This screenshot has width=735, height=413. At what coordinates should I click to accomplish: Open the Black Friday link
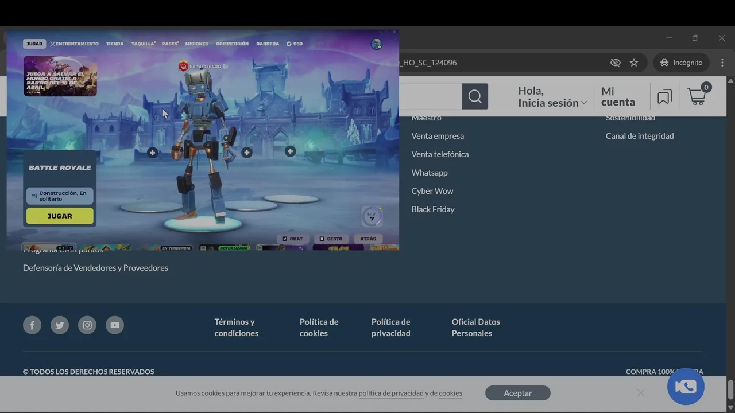[433, 209]
